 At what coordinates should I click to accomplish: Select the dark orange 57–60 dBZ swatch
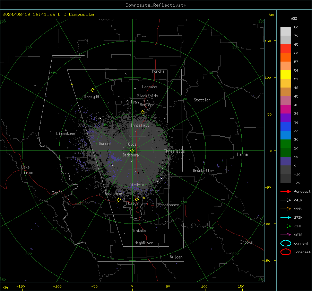[286, 57]
